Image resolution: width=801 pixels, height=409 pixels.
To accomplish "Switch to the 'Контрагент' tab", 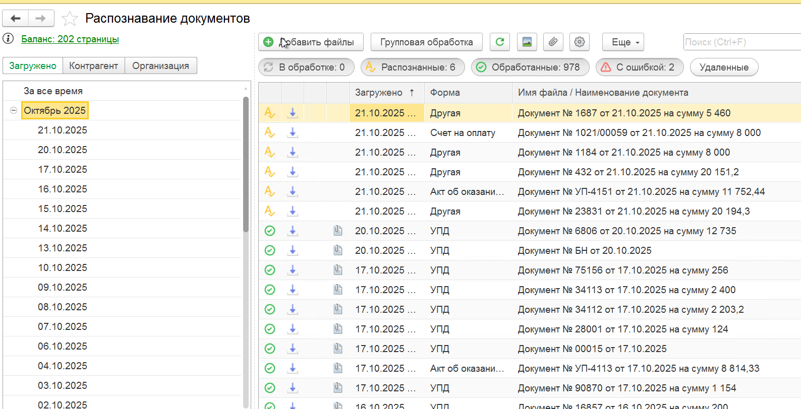I will pos(93,65).
